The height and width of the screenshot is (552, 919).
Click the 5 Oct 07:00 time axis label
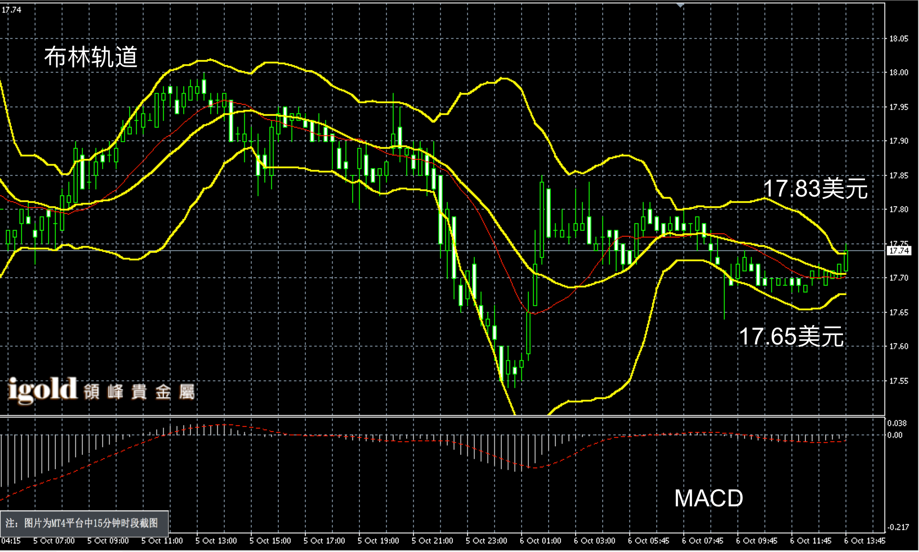tap(54, 541)
